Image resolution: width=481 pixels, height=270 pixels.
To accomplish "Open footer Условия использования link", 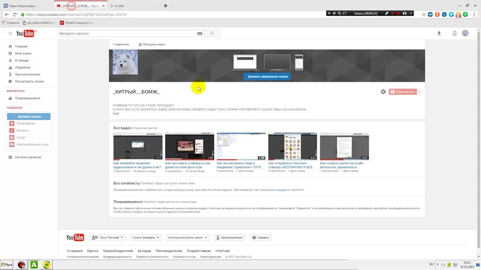I will 83,257.
